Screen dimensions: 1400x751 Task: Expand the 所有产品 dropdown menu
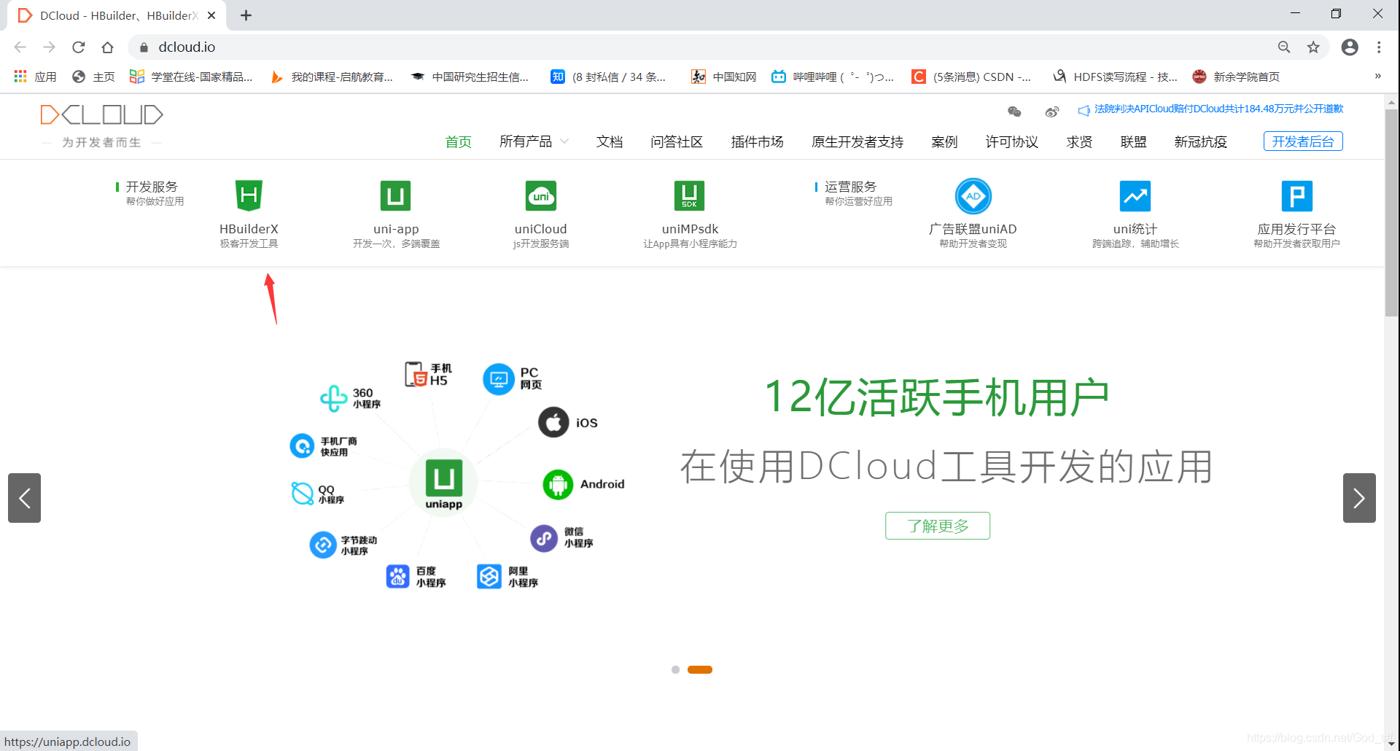tap(534, 141)
